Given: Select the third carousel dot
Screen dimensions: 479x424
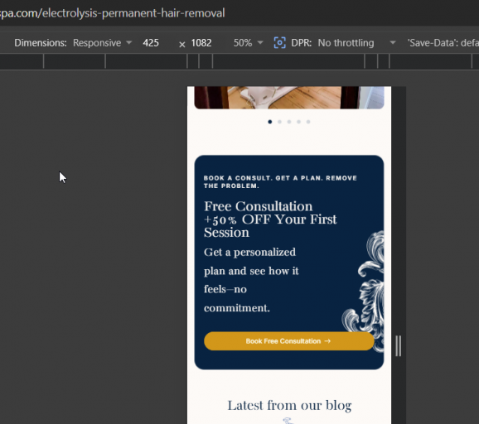Looking at the screenshot, I should click(x=289, y=122).
